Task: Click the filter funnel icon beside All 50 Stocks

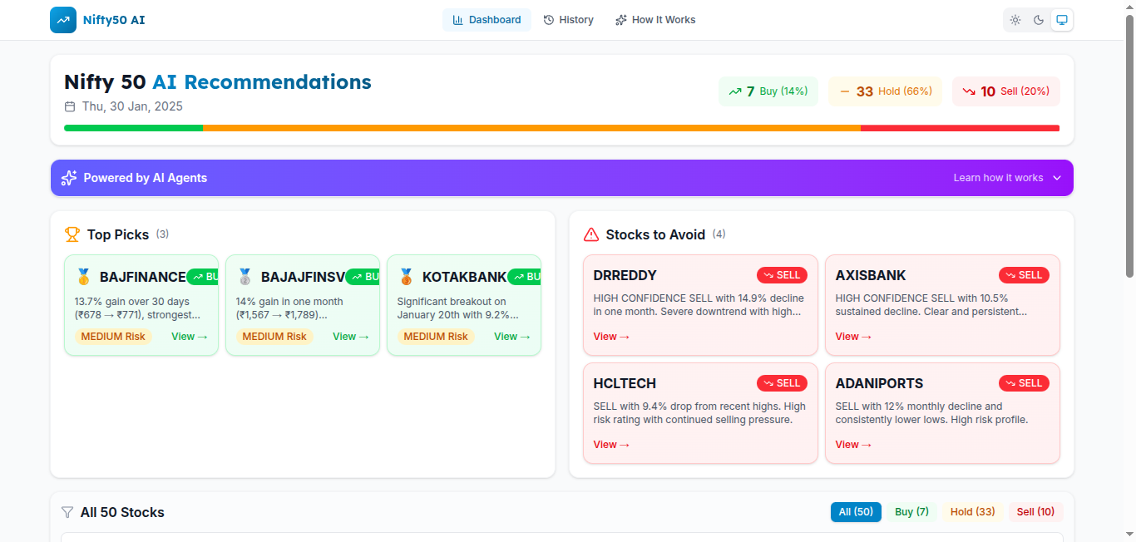Action: 67,512
